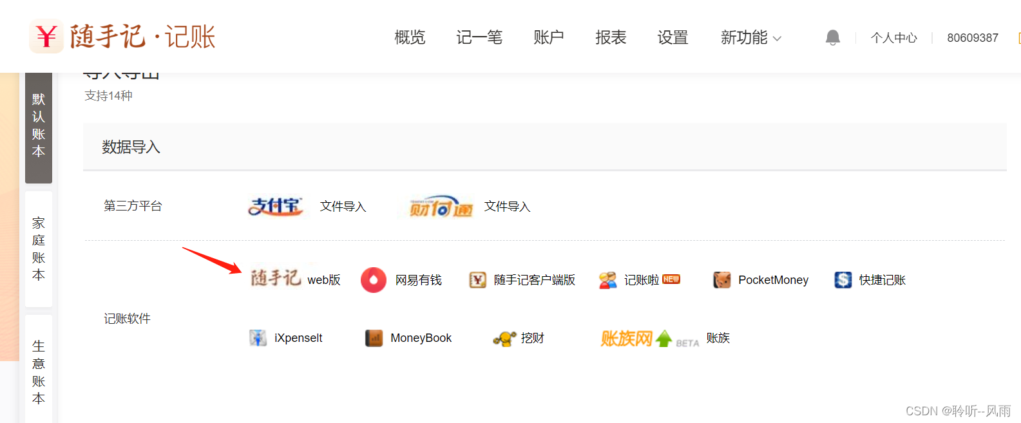The image size is (1021, 423).
Task: Select PocketMoney import option
Action: [773, 280]
